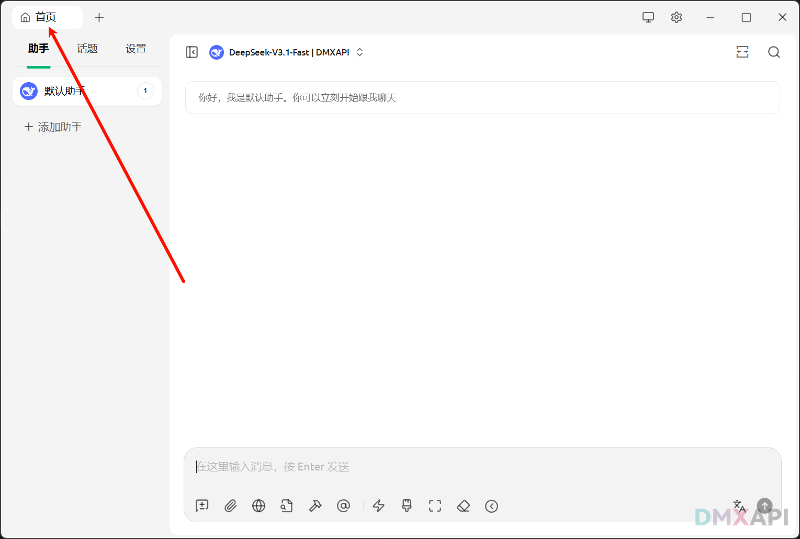800x539 pixels.
Task: Switch to the 话题 tab
Action: 87,49
